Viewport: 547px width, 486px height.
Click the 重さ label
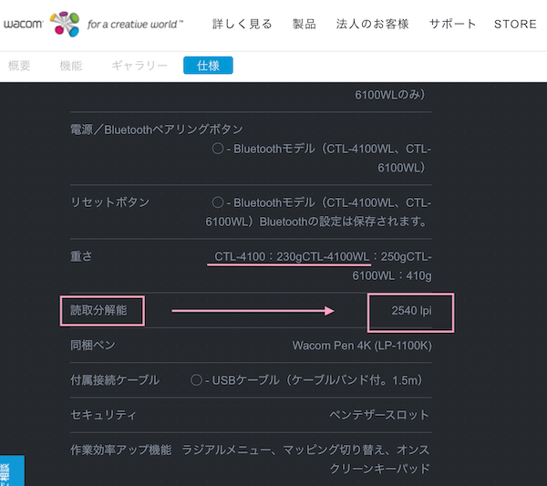(81, 256)
